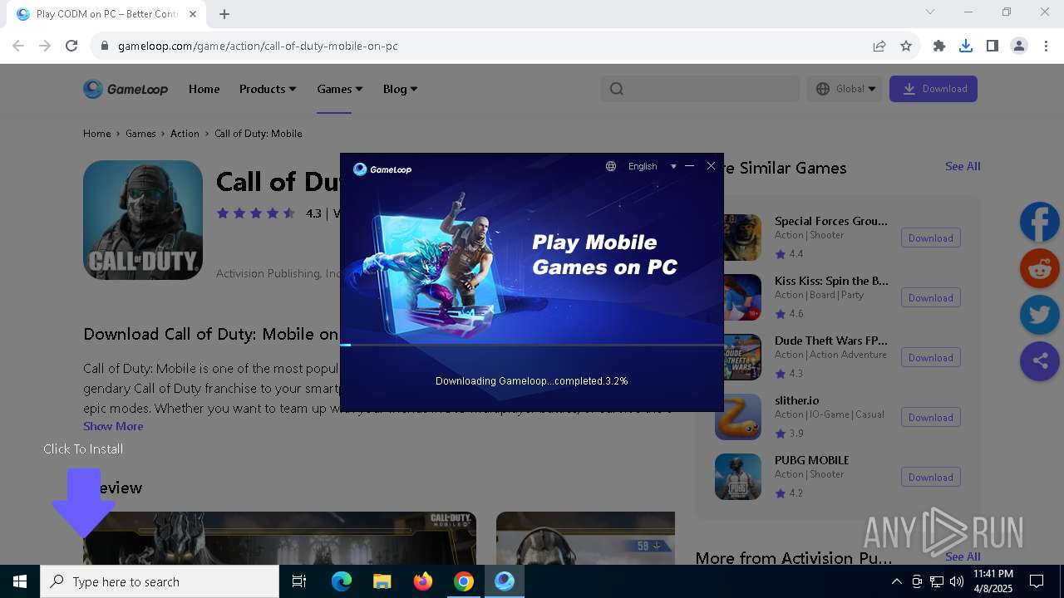Go back in Chrome
This screenshot has height=598, width=1064.
coord(18,46)
